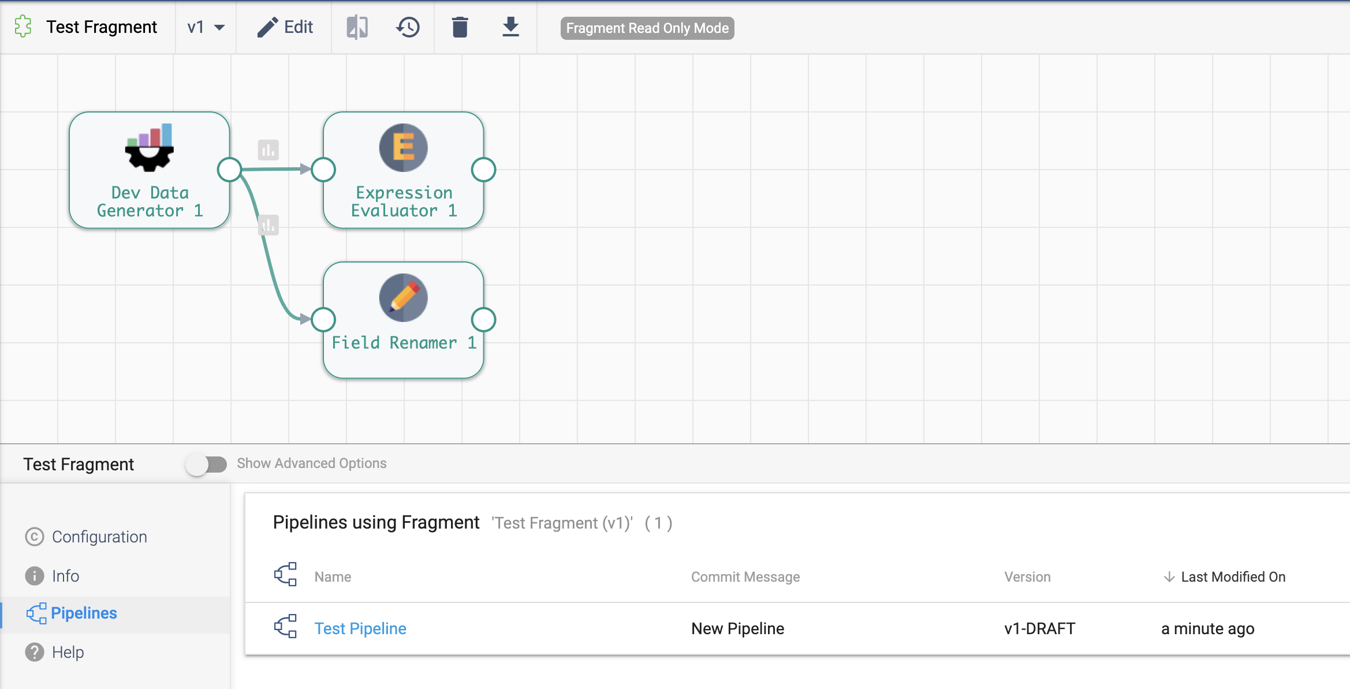Sort by the Name column header
The width and height of the screenshot is (1350, 689).
(333, 577)
